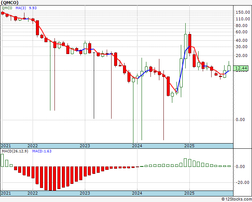Open the 12Stocks.com copyright link
This screenshot has height=202, width=252.
(x=236, y=199)
